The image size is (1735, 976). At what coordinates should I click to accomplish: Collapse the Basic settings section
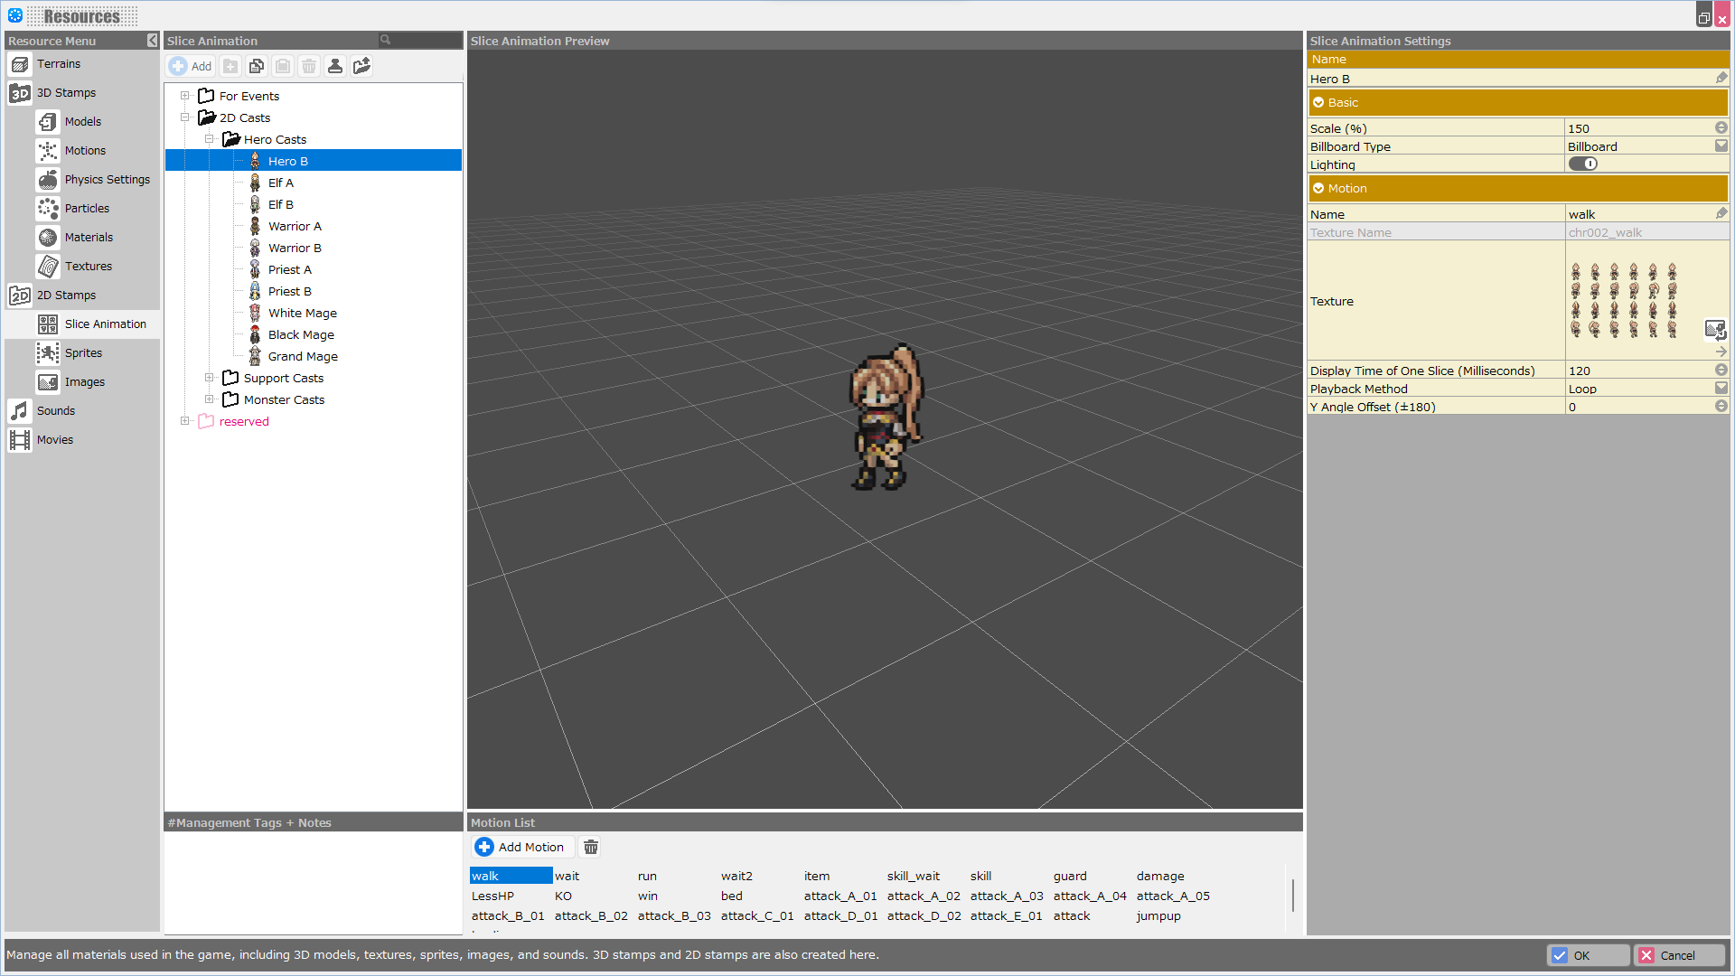[1318, 103]
